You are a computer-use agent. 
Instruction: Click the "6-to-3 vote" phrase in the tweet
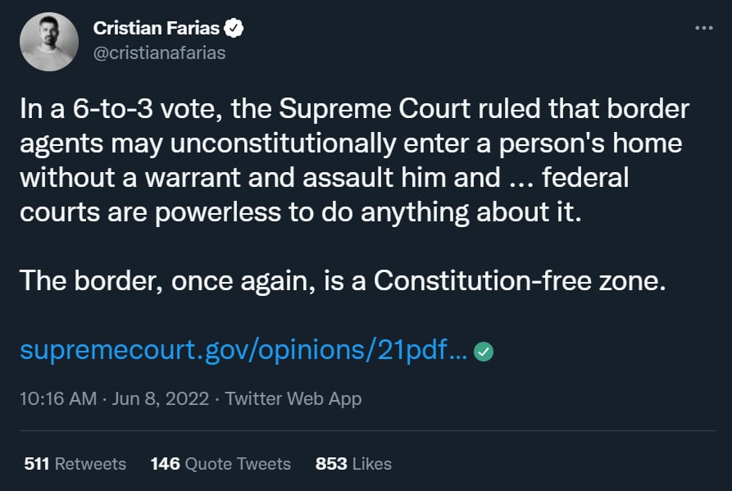point(125,109)
